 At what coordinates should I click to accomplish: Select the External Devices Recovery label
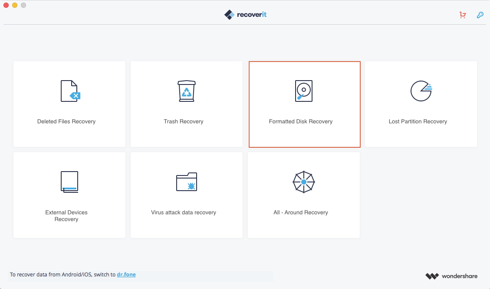click(x=66, y=216)
